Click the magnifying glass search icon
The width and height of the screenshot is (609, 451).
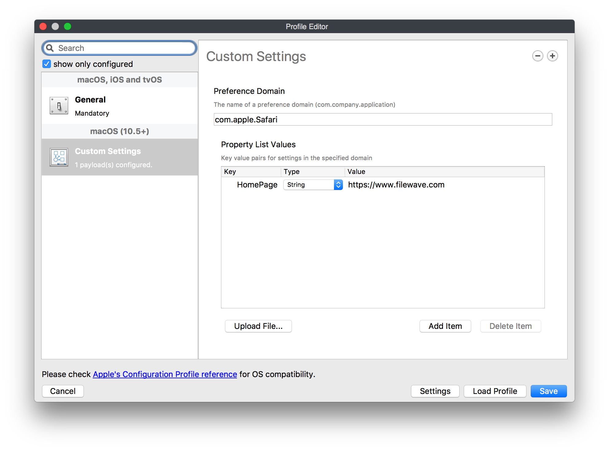click(50, 48)
